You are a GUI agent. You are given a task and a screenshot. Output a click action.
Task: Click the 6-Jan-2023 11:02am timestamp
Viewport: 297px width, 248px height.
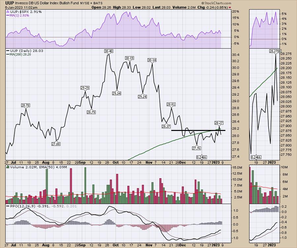(x=21, y=8)
